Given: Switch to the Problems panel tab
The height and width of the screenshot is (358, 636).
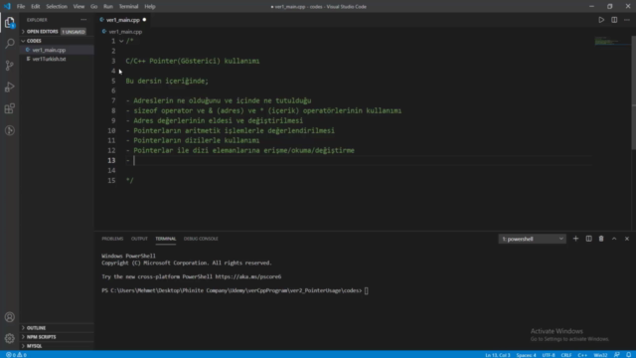Looking at the screenshot, I should [112, 239].
